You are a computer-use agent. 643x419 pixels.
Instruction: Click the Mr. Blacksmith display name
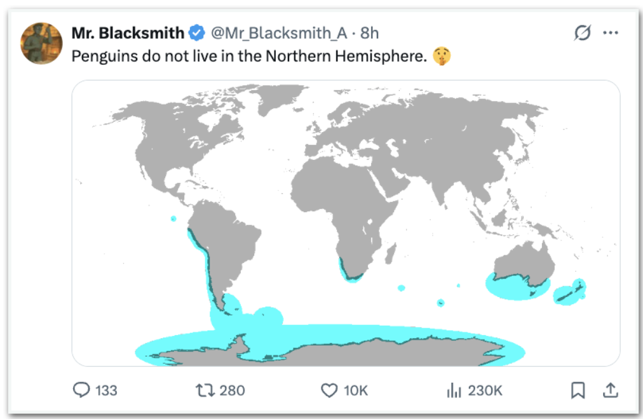[127, 33]
